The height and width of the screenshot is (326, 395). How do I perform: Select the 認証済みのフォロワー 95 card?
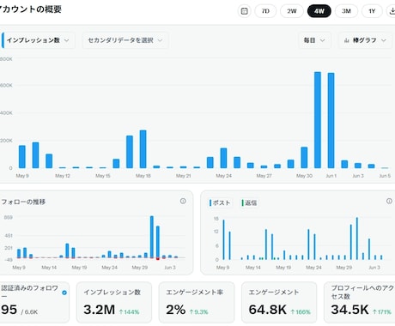(x=34, y=302)
